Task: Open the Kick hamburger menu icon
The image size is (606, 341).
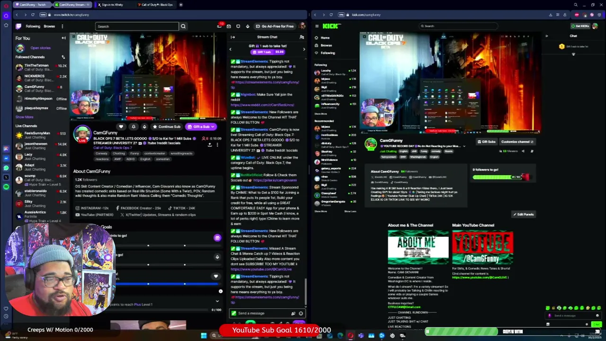Action: pyautogui.click(x=316, y=26)
